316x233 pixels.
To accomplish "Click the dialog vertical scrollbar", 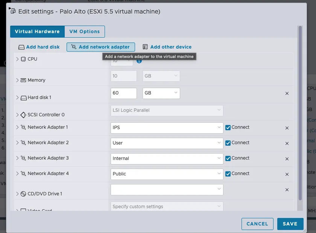I will point(300,113).
